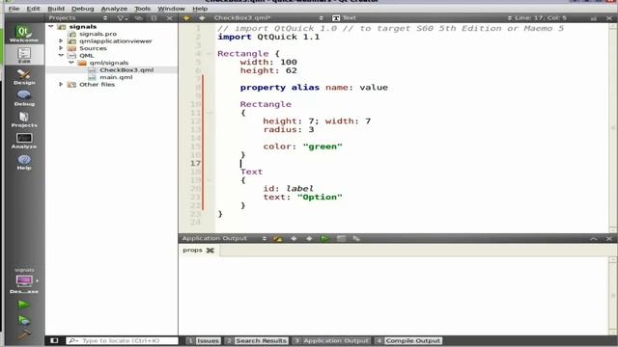Click the code editor vertical scrollbar
The width and height of the screenshot is (618, 347).
613,127
